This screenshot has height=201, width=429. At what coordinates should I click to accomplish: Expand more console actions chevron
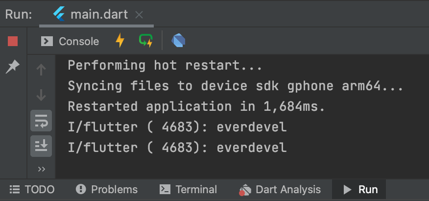click(x=41, y=169)
